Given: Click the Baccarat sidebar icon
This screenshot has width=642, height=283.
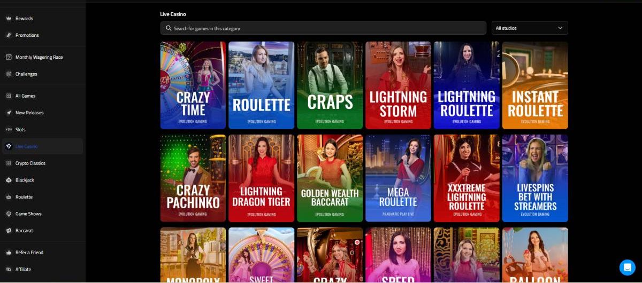Looking at the screenshot, I should click(9, 231).
